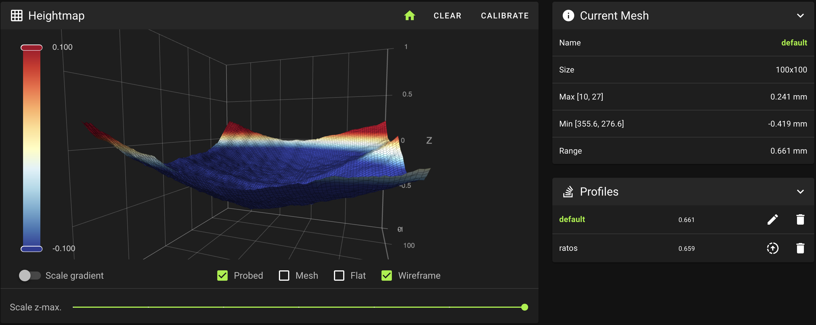Enable the Mesh checkbox

284,275
